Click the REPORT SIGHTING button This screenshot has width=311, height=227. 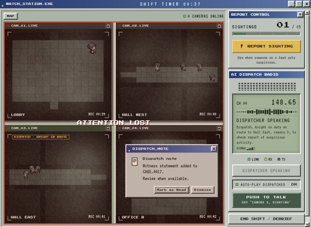click(x=266, y=46)
